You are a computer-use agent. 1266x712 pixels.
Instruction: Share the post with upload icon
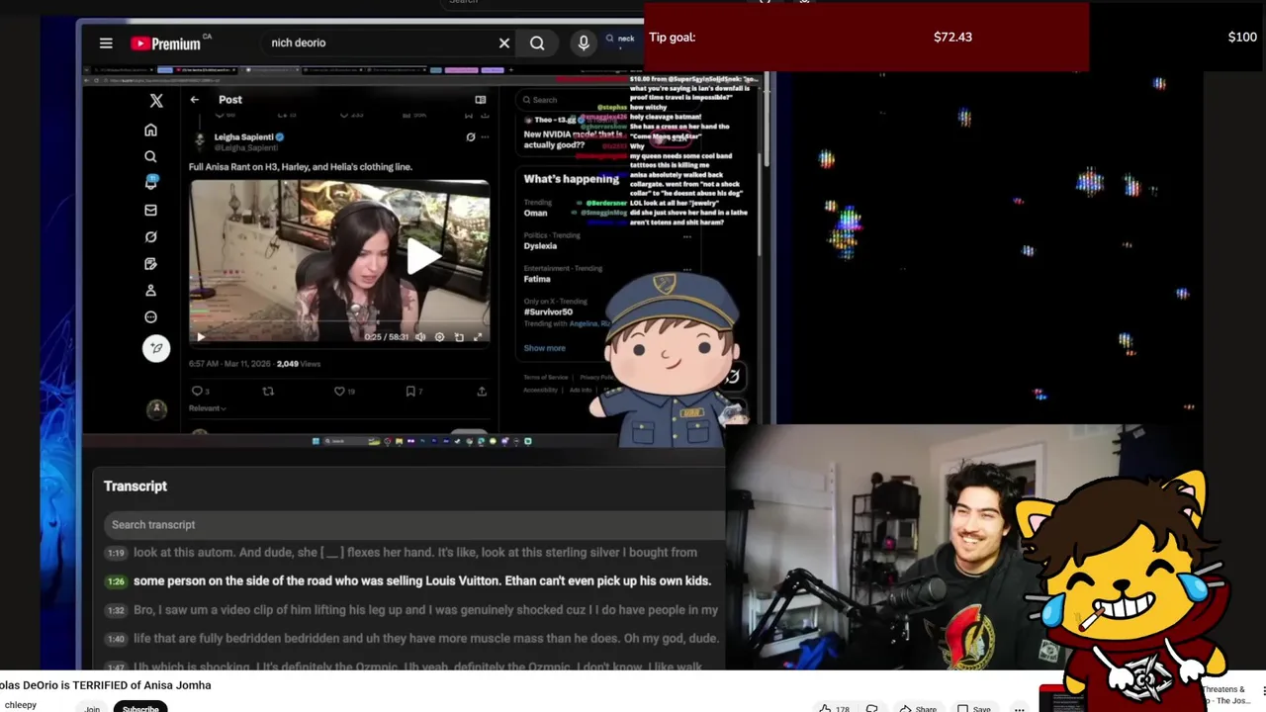click(482, 392)
